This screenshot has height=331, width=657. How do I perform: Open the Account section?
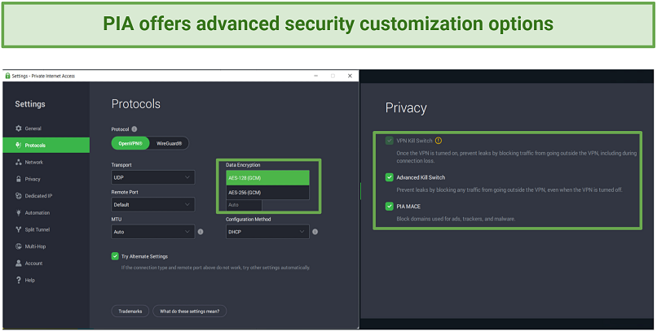click(x=46, y=263)
